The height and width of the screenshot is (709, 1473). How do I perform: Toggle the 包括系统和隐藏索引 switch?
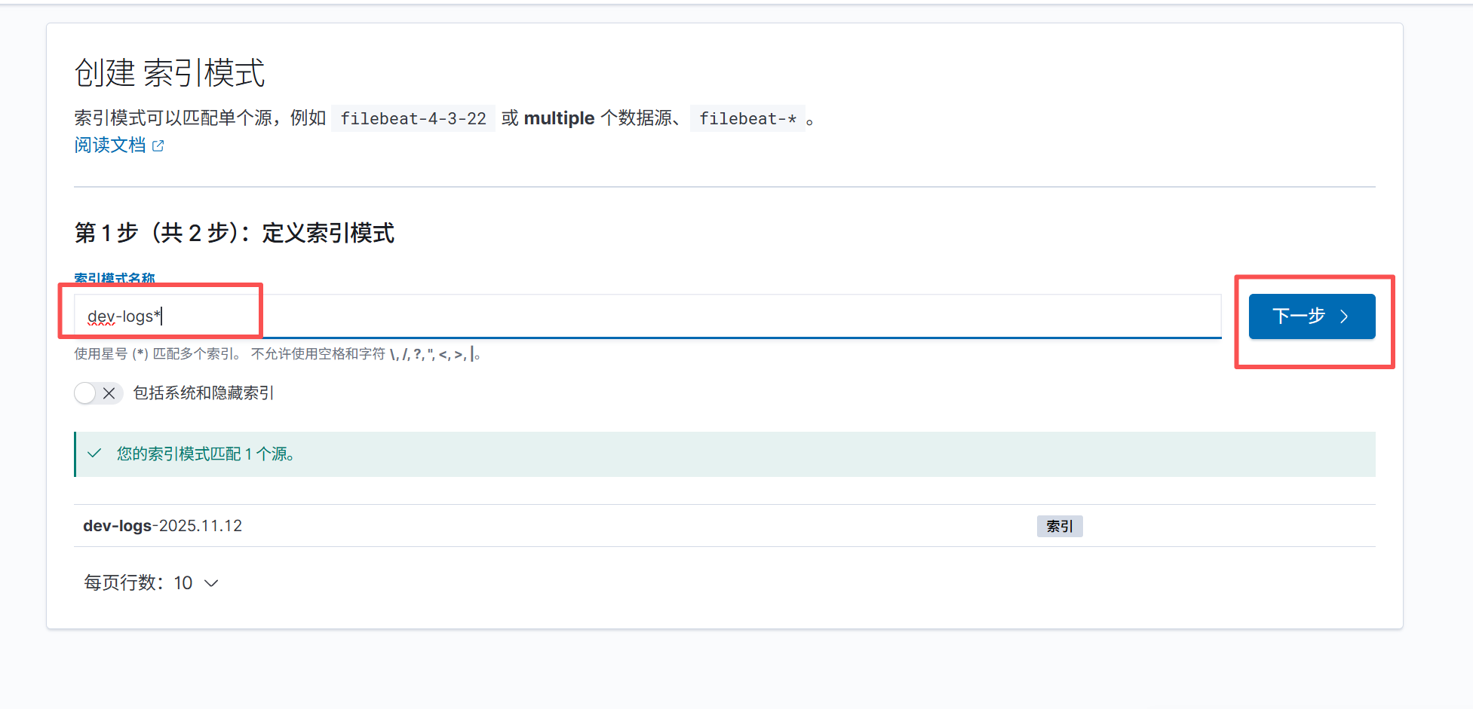point(98,393)
